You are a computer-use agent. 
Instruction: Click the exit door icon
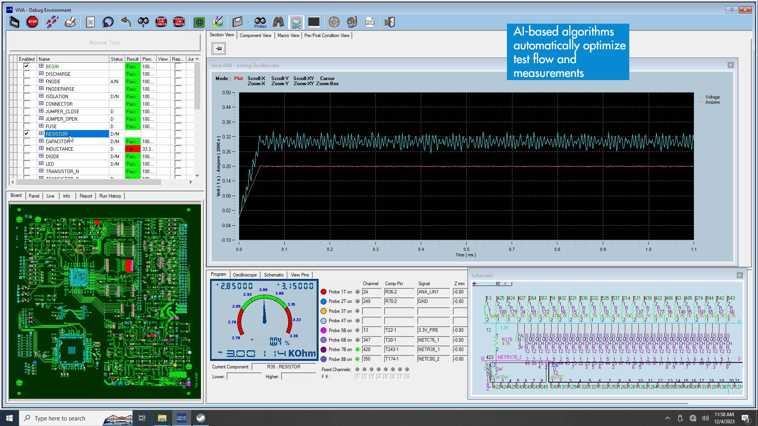point(390,22)
